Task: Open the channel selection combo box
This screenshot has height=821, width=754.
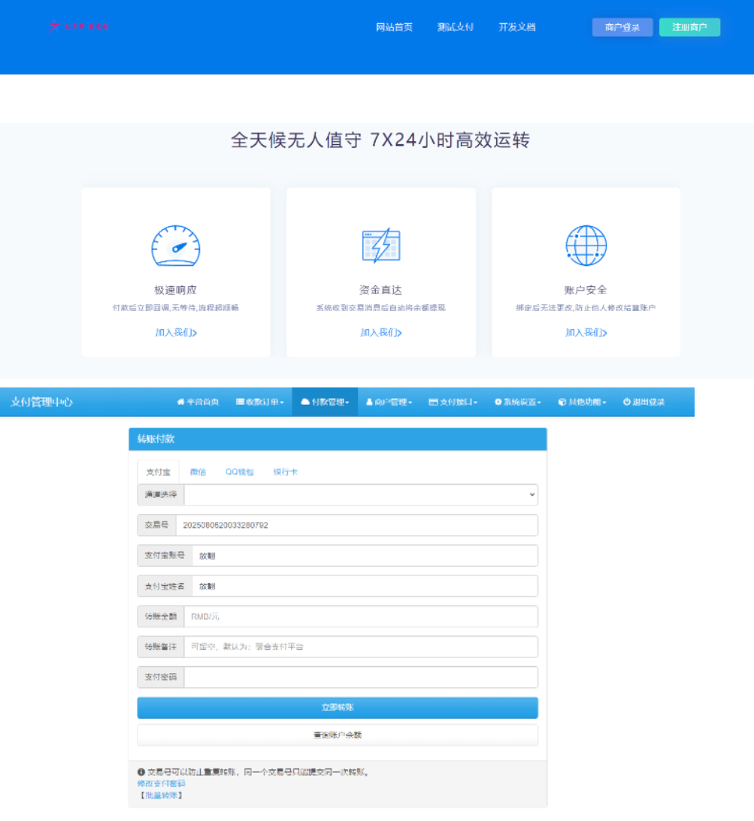Action: click(361, 494)
